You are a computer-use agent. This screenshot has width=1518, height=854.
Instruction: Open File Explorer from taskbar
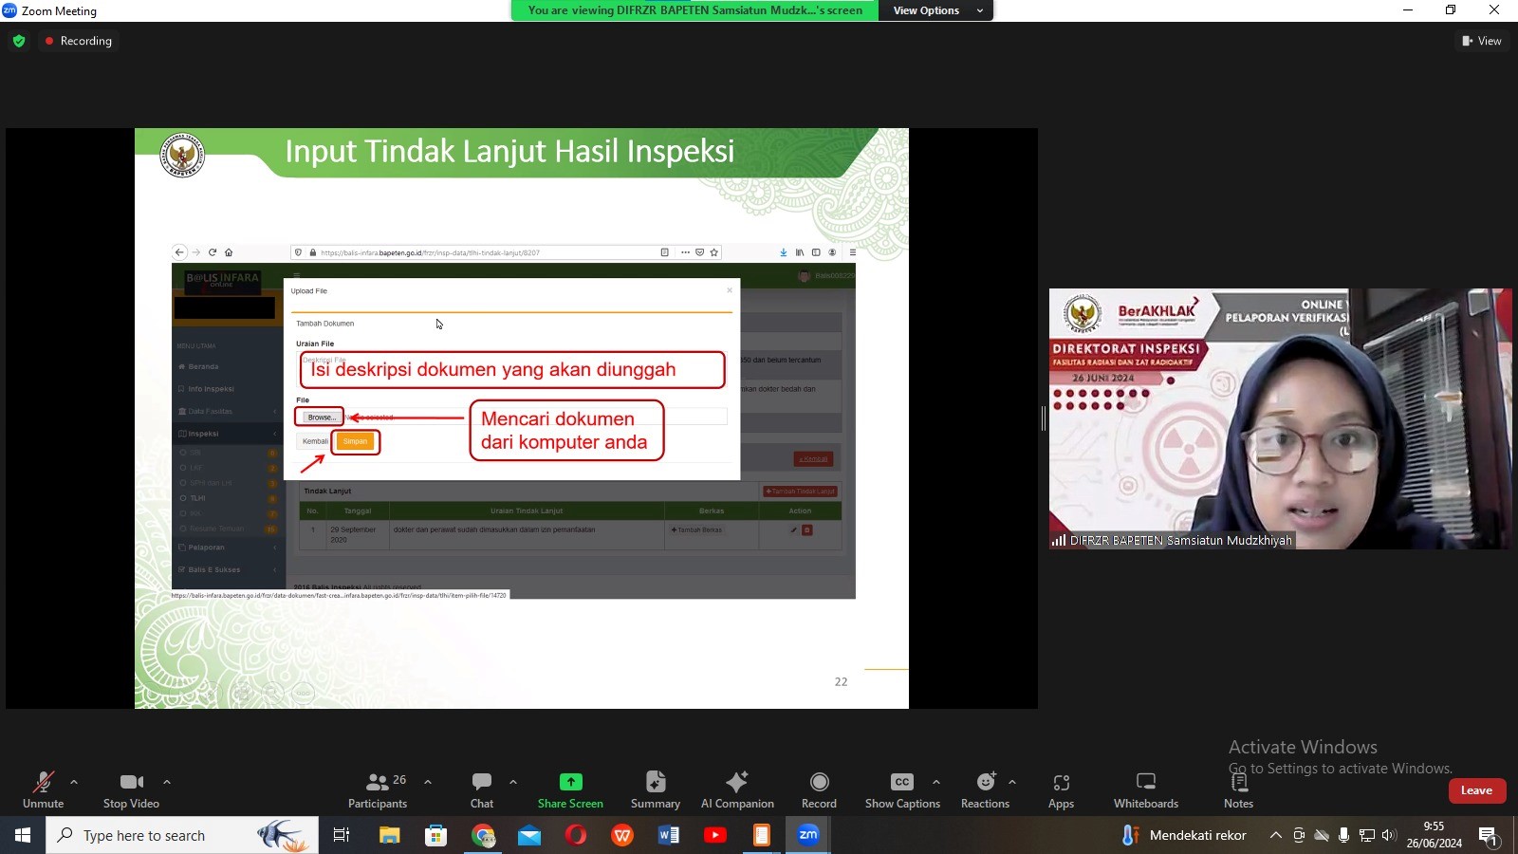(x=390, y=835)
